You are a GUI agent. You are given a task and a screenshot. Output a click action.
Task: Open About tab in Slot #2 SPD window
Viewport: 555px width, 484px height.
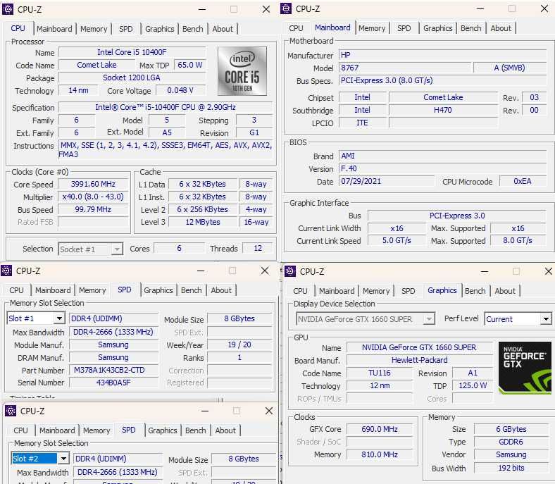[225, 430]
